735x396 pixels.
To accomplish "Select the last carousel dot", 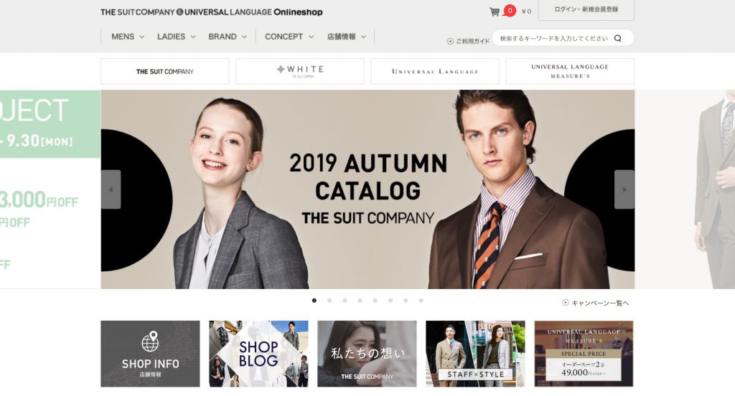I will tap(421, 301).
